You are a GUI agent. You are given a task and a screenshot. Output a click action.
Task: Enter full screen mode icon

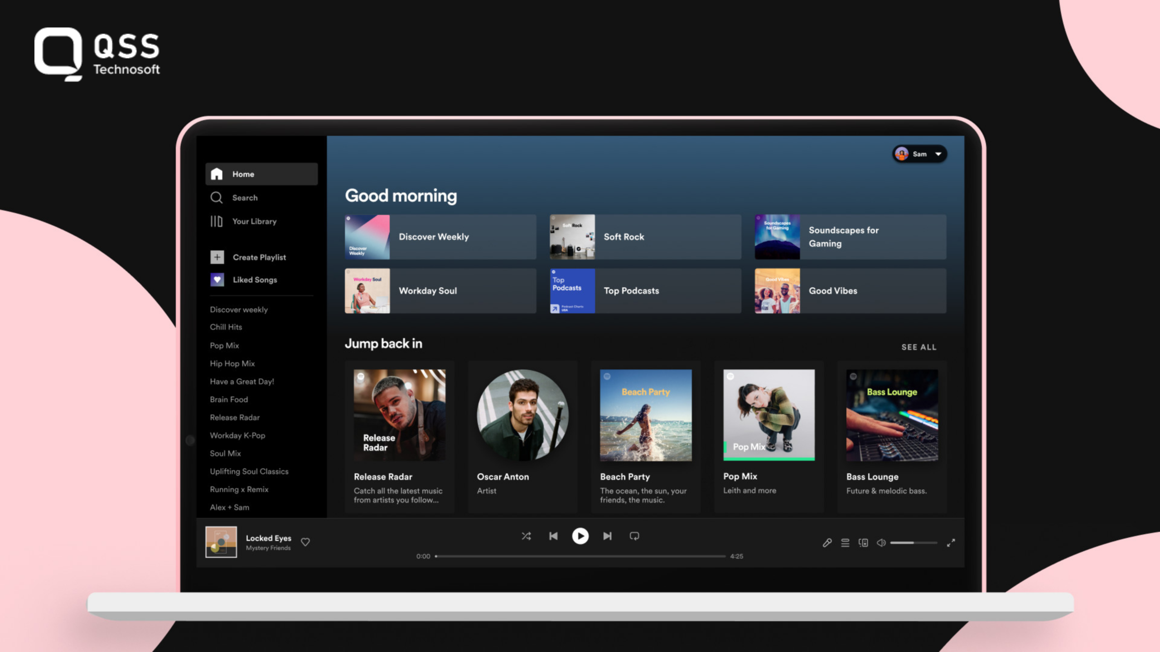click(x=951, y=542)
